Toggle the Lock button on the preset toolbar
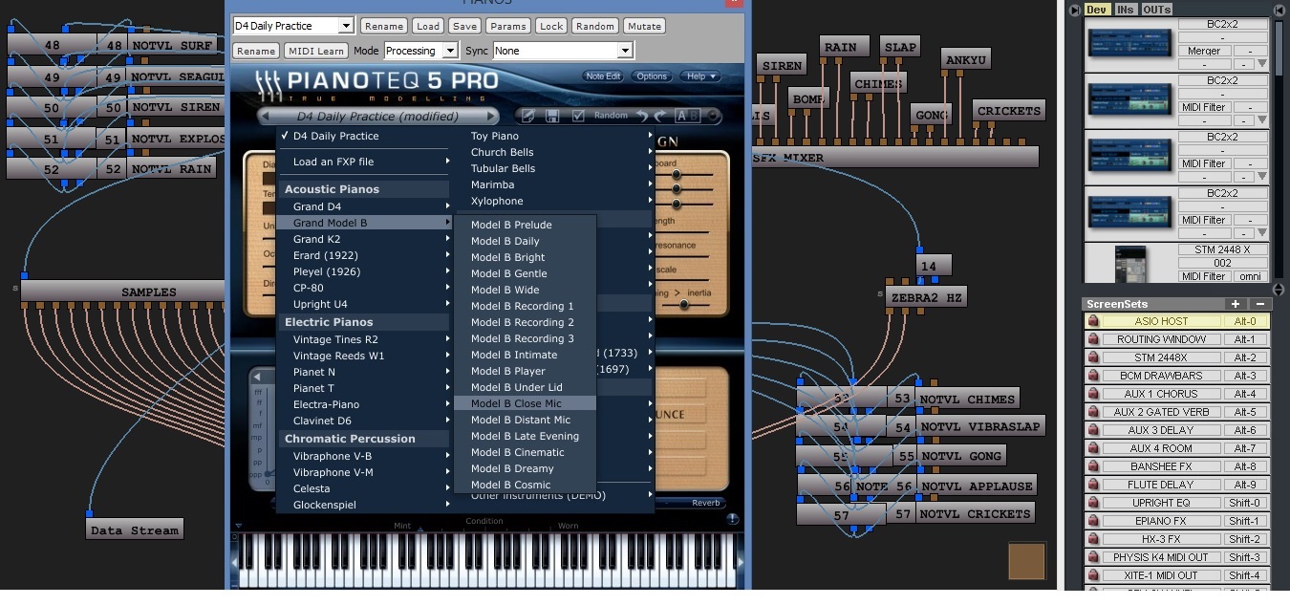The image size is (1290, 605). (x=550, y=26)
